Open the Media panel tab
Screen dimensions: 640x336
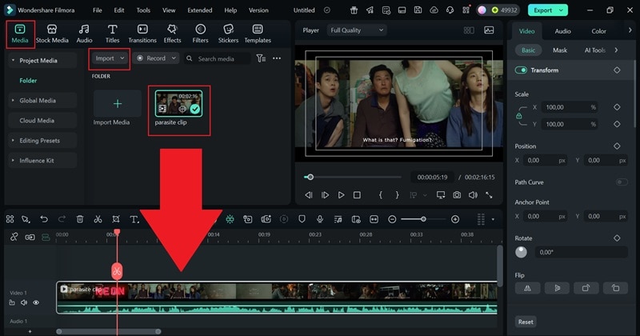tap(19, 34)
